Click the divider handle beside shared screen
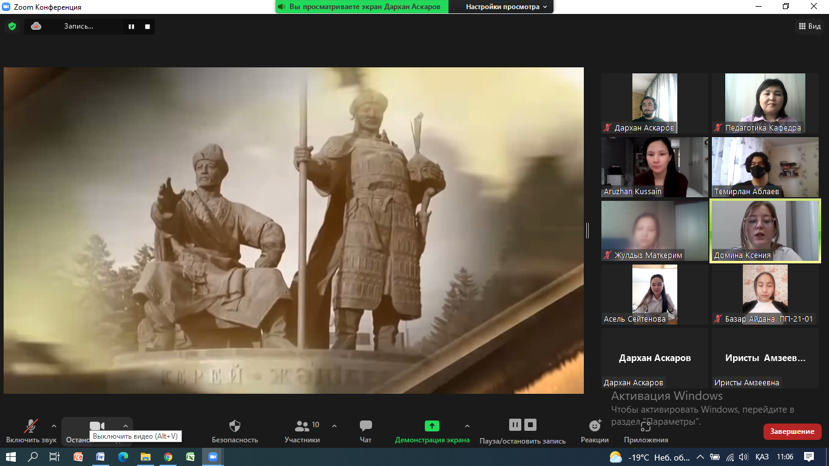This screenshot has height=466, width=829. pyautogui.click(x=587, y=231)
